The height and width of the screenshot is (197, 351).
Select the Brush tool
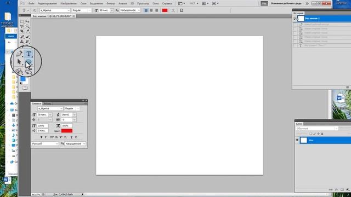(27, 37)
